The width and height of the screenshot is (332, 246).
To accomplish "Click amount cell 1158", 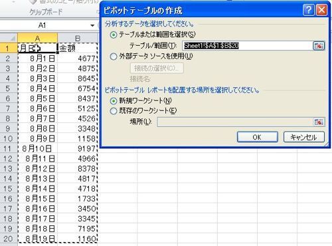I will click(78, 138).
